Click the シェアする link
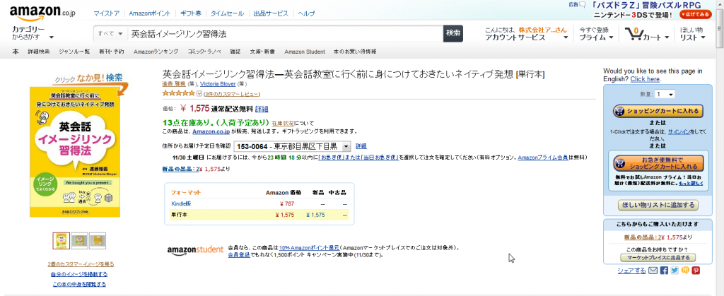 (x=631, y=271)
